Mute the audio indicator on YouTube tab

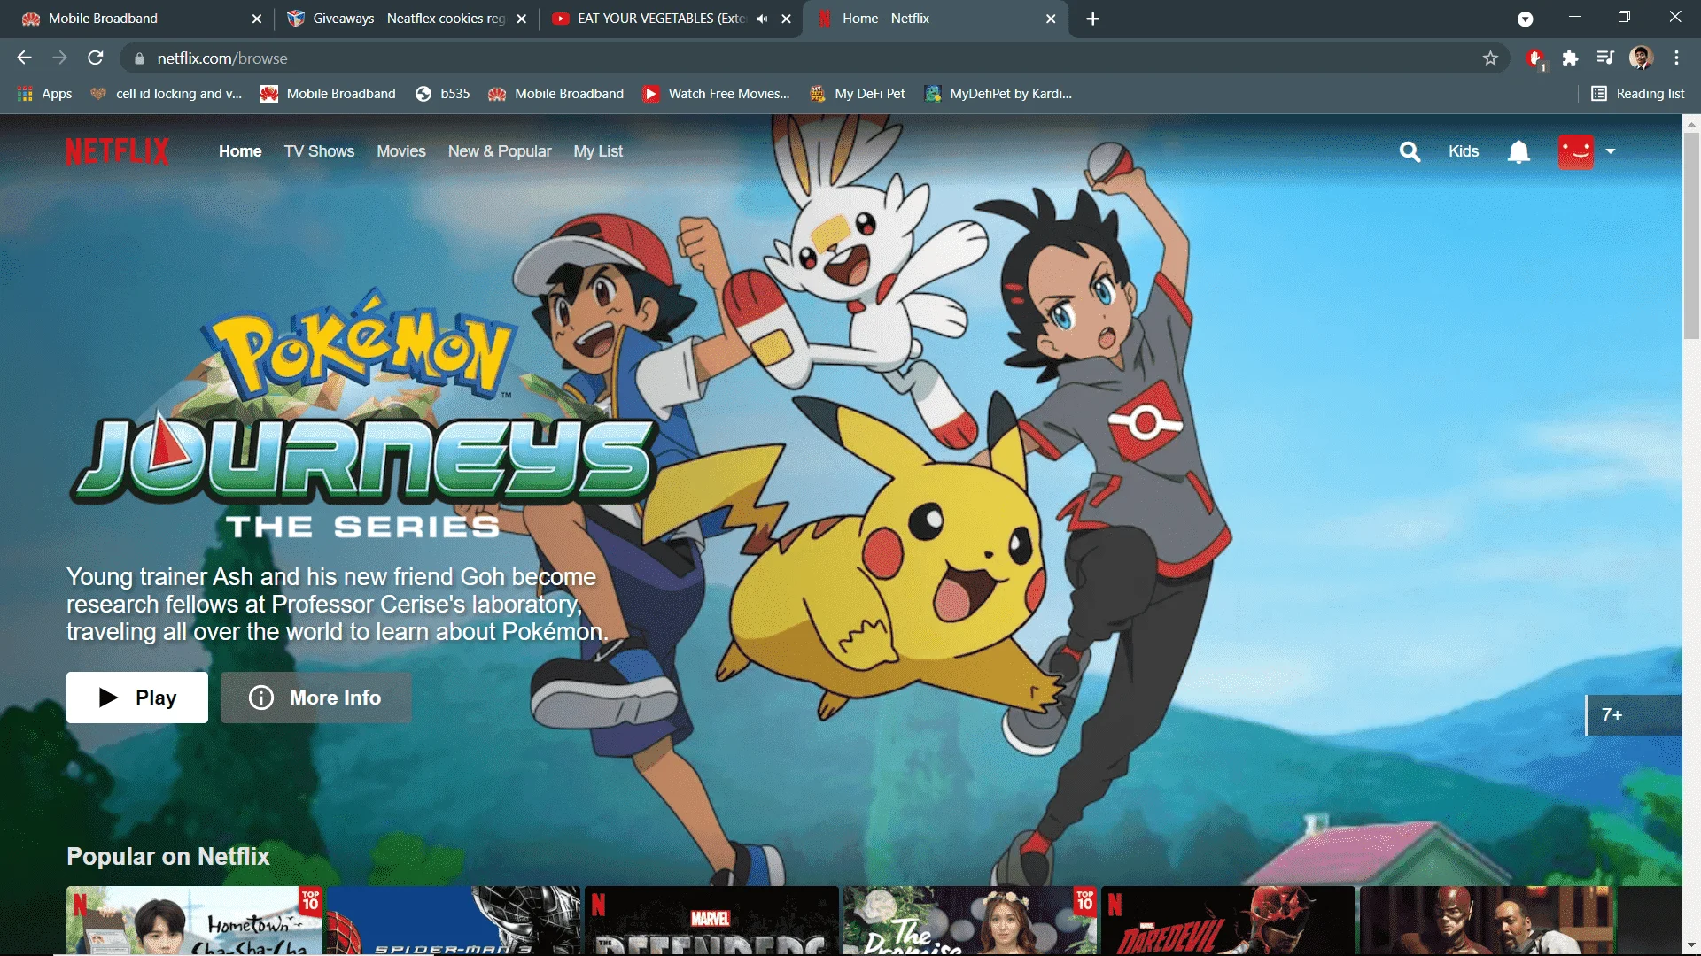click(762, 19)
